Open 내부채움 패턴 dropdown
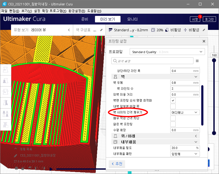This screenshot has width=219, height=174. (185, 154)
